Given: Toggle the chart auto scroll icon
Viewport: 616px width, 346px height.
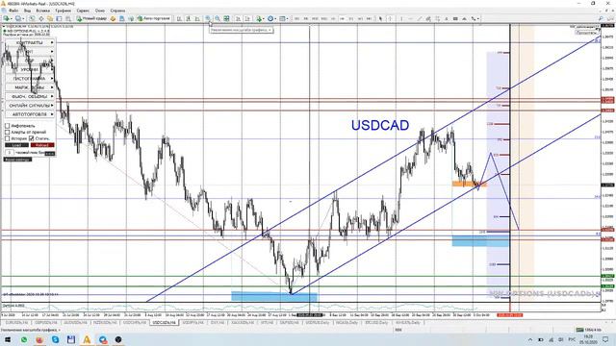Looking at the screenshot, I should pyautogui.click(x=238, y=18).
